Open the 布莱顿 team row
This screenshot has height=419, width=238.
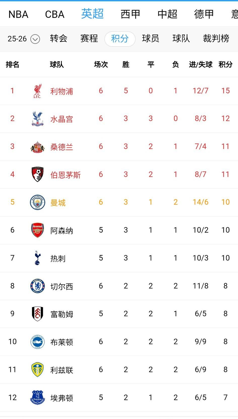119,342
